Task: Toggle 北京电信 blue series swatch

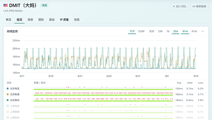Action: [8, 89]
